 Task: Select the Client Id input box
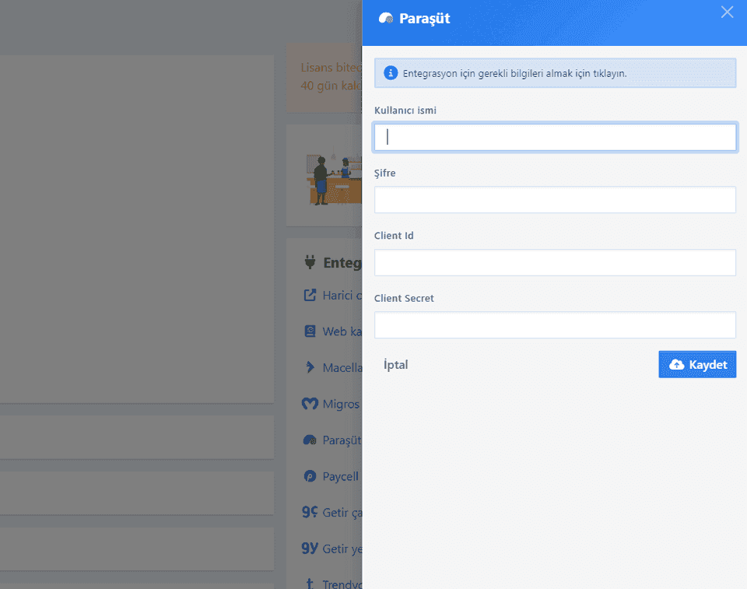point(555,262)
